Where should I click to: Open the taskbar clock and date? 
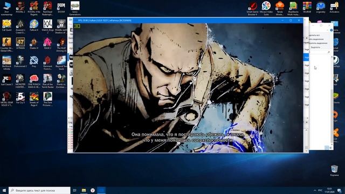point(329,190)
